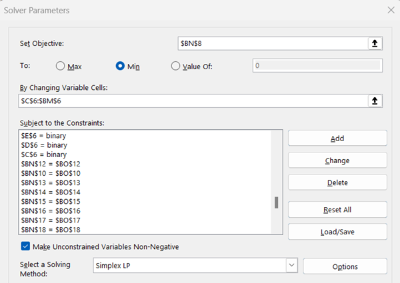Click the Set Objective range selector icon

pyautogui.click(x=376, y=43)
